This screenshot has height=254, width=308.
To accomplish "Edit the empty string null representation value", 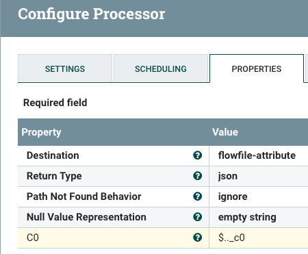I will pyautogui.click(x=259, y=217).
